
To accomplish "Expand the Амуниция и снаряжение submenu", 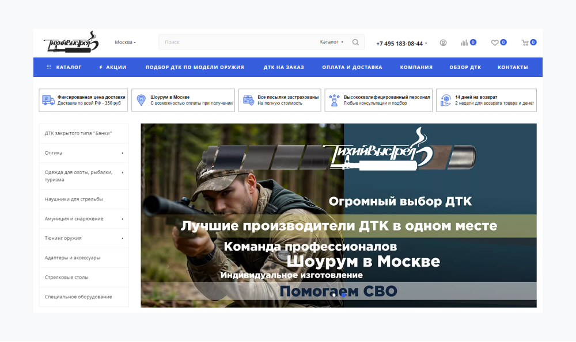I will (122, 218).
